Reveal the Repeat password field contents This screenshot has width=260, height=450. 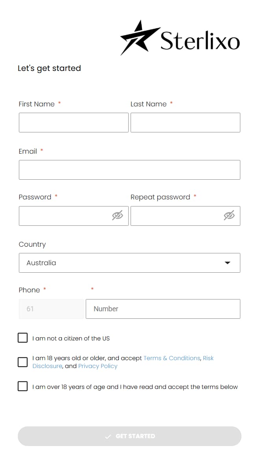pos(229,216)
